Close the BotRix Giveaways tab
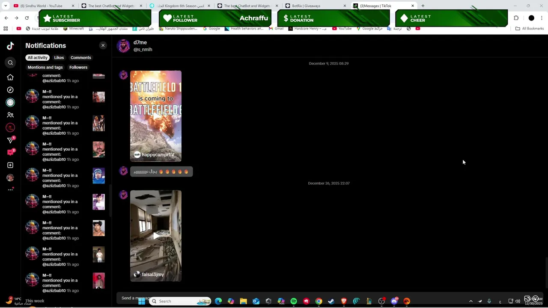The image size is (548, 308). (345, 6)
